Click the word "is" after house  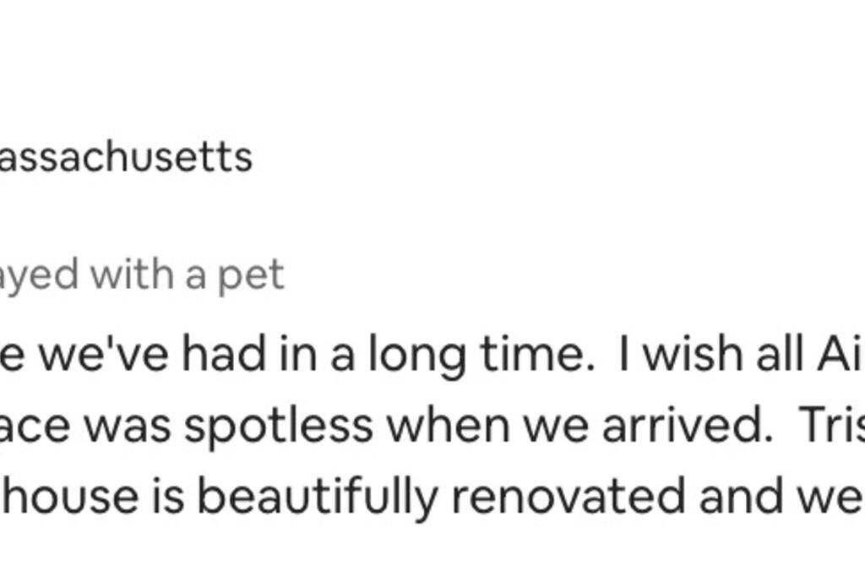point(168,497)
